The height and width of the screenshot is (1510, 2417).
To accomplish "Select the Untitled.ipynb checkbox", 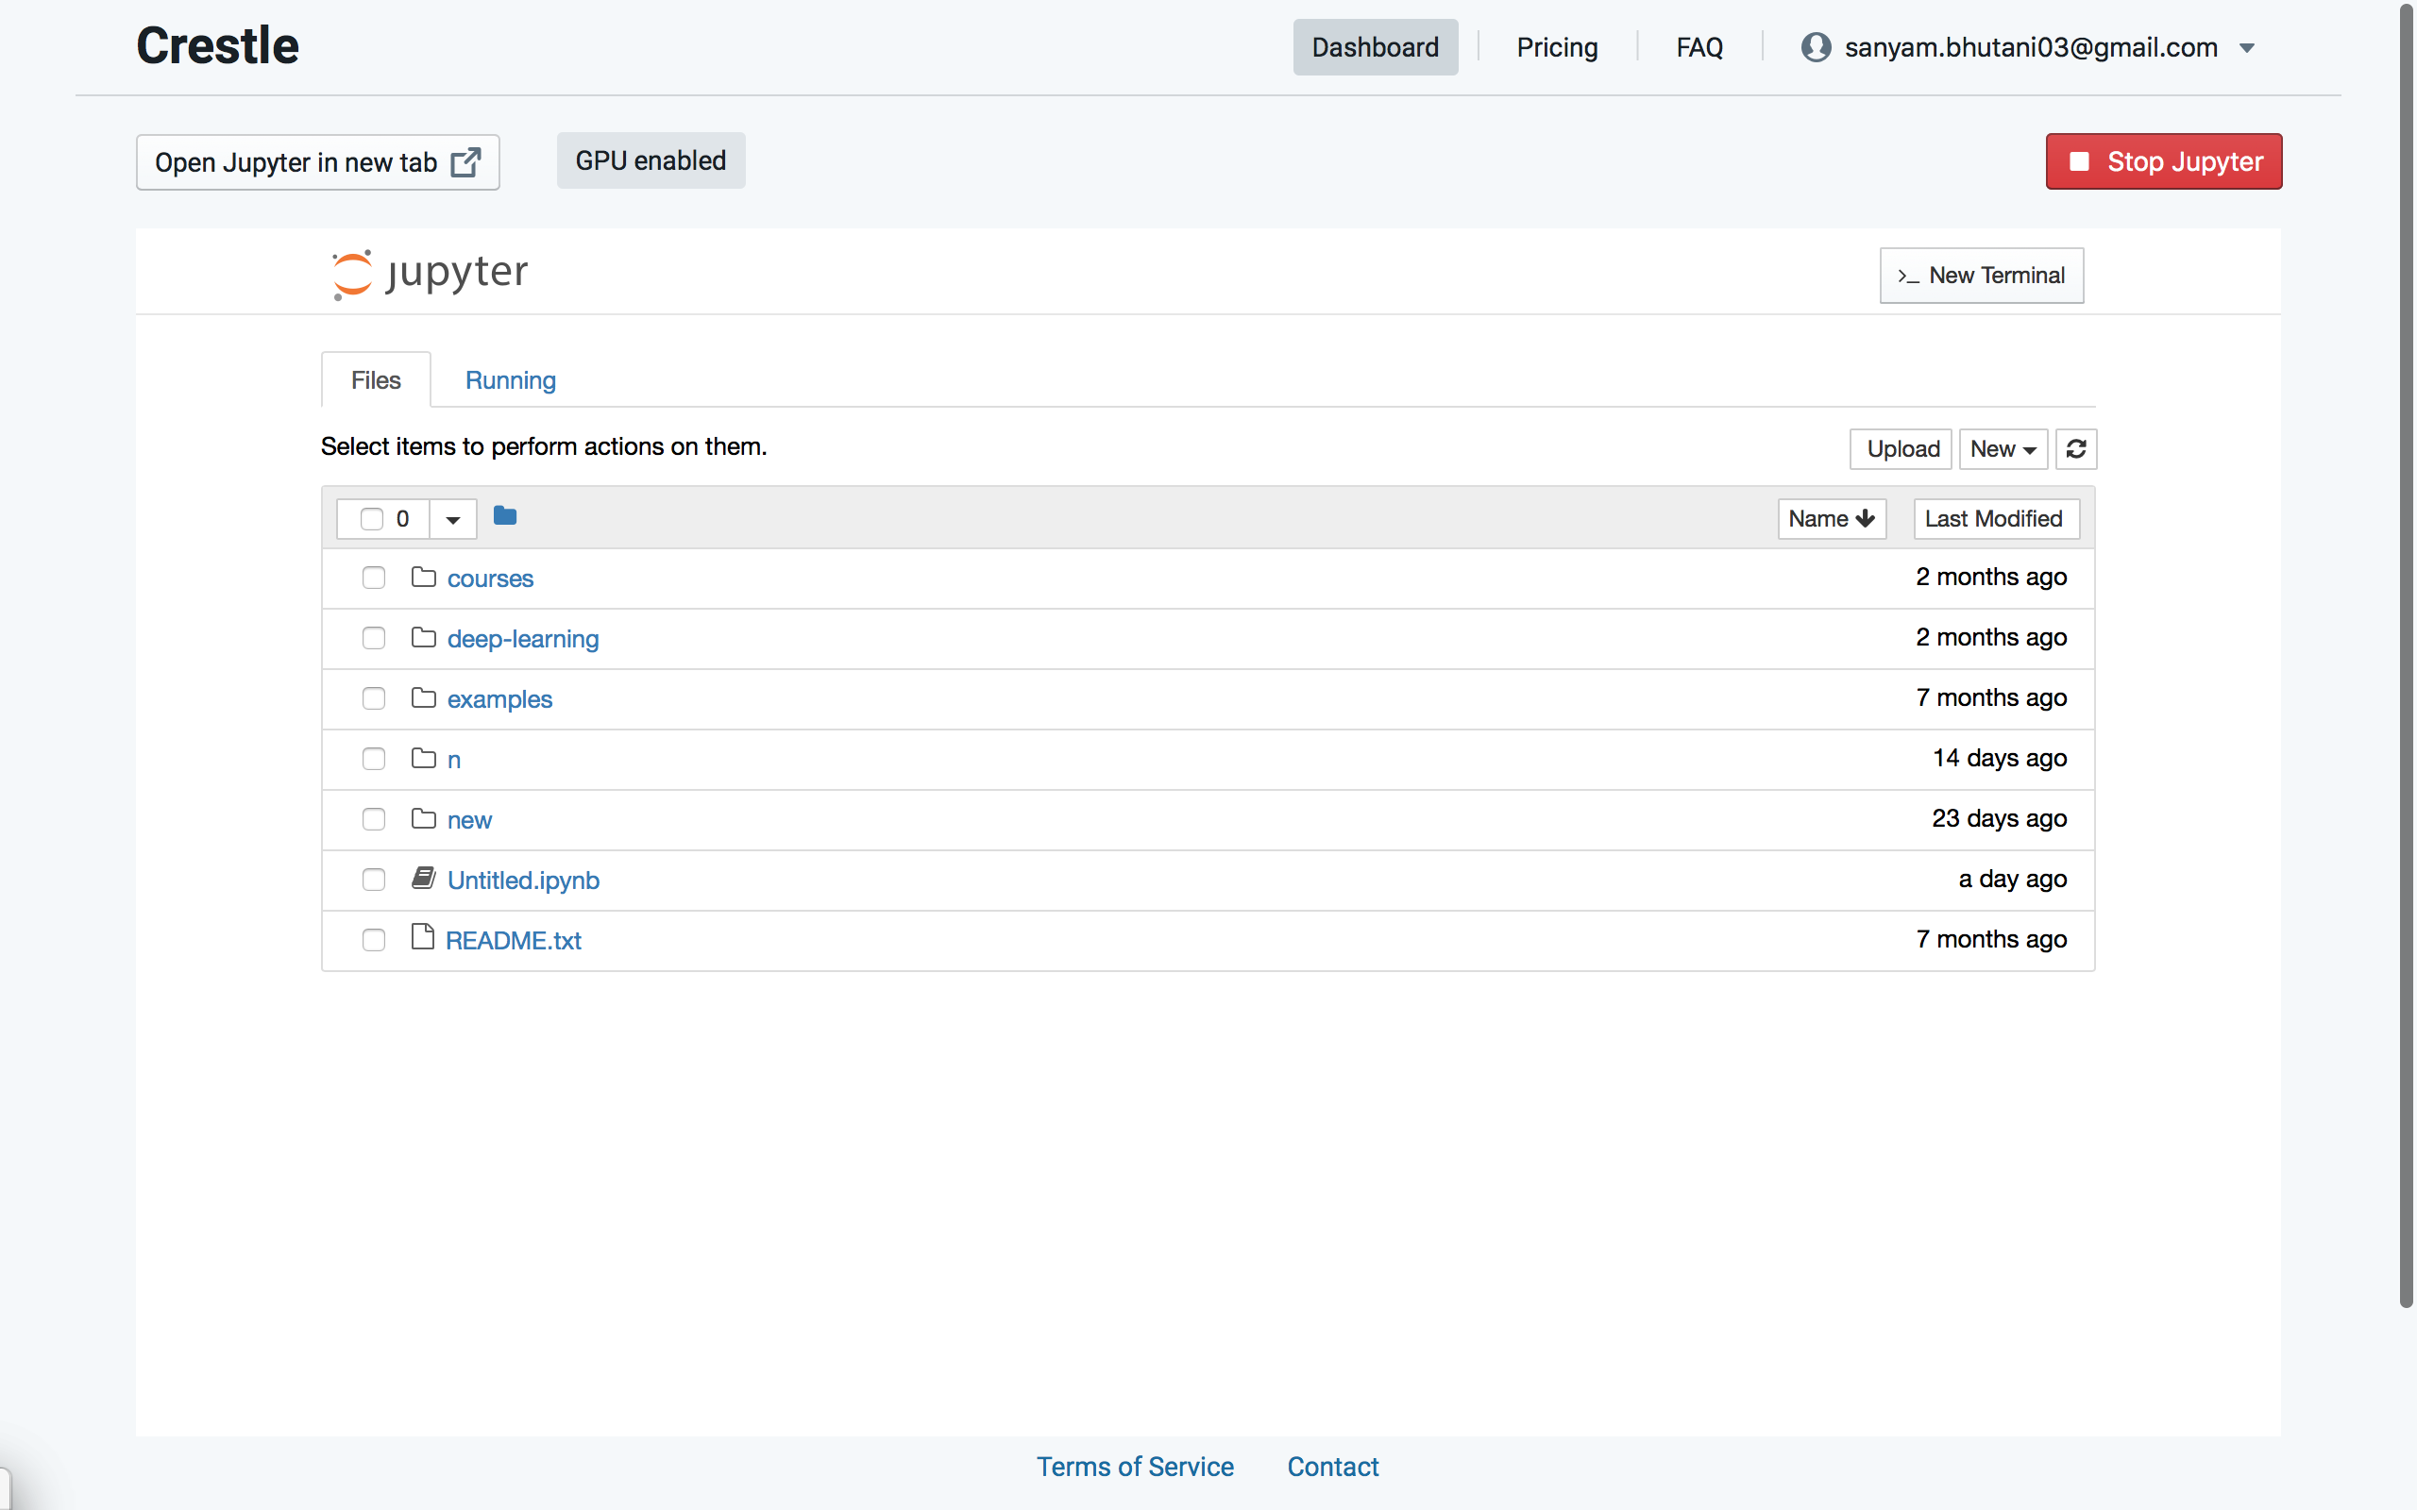I will coord(374,880).
